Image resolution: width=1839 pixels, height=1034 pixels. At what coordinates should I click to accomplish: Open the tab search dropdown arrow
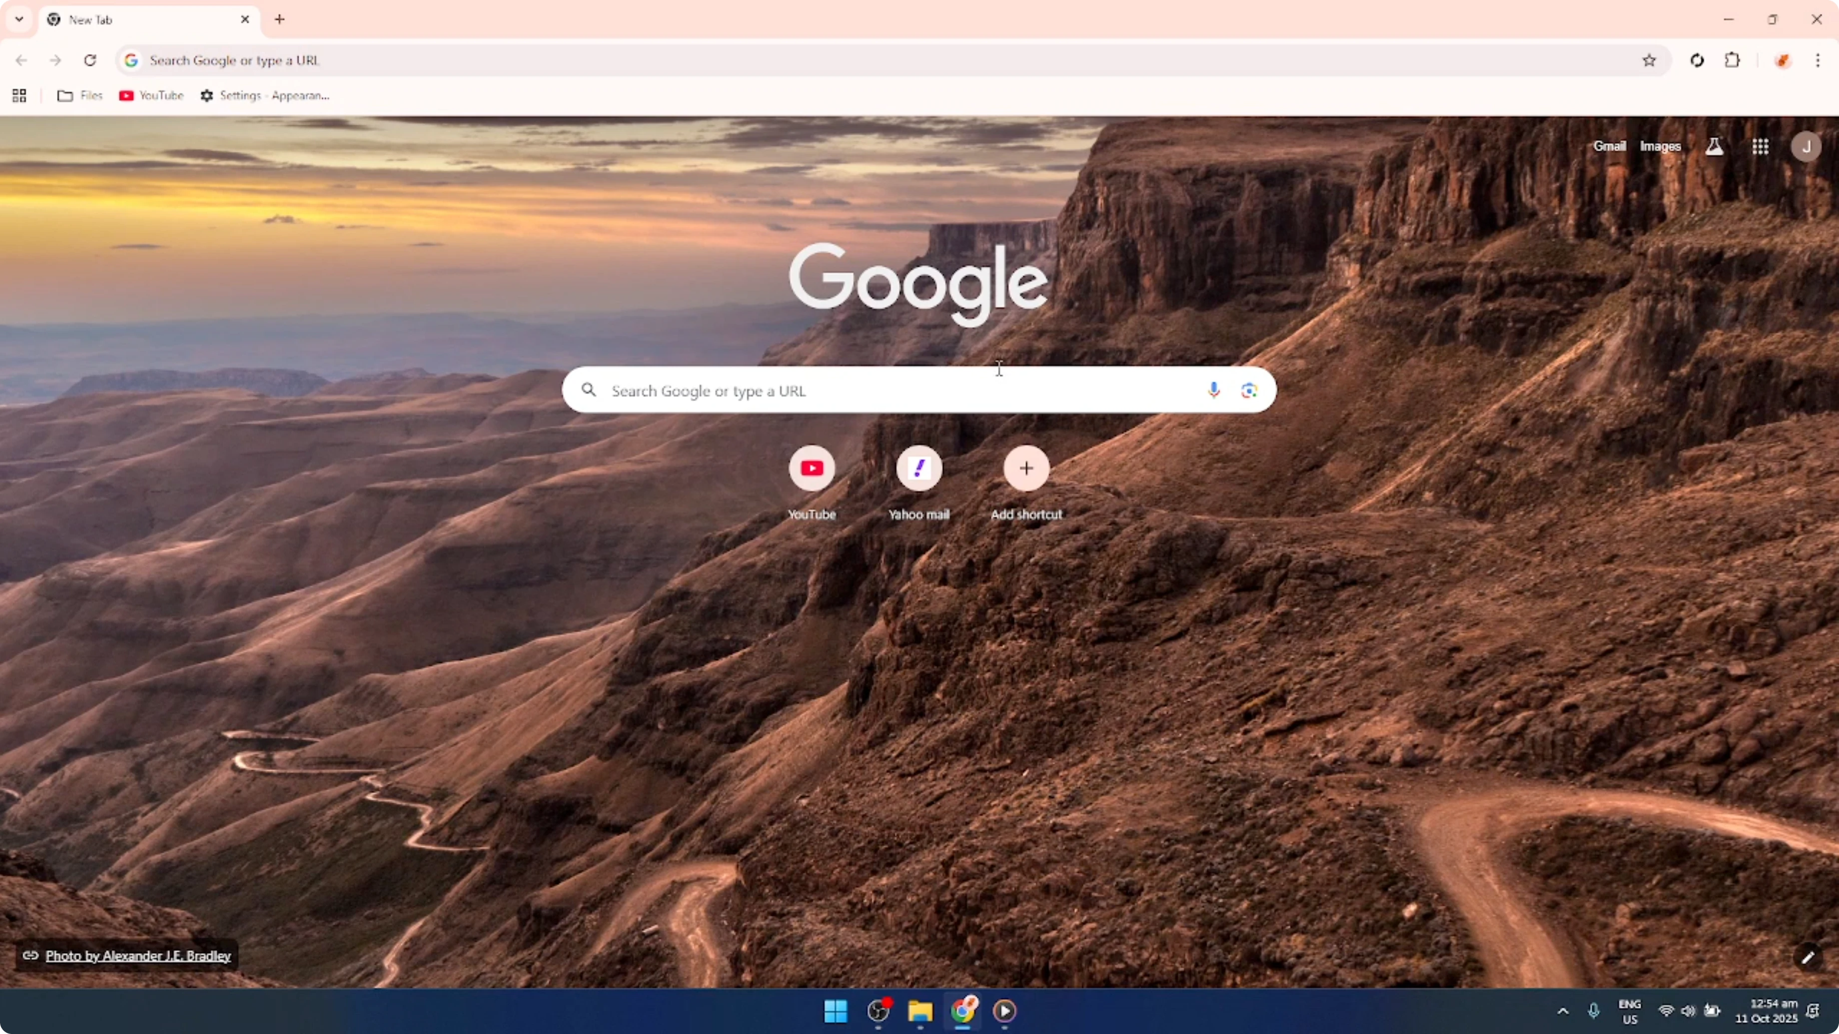point(18,19)
